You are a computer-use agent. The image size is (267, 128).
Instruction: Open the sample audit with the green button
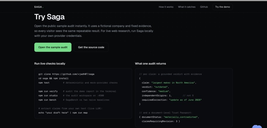click(53, 47)
